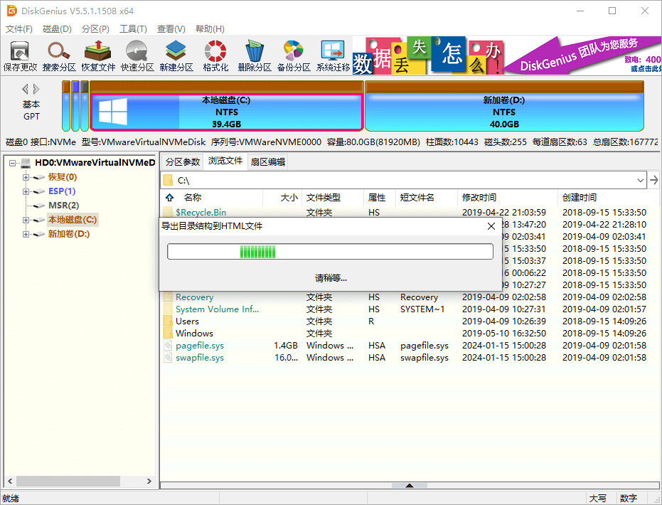This screenshot has width=662, height=505.
Task: Open the path dropdown arrow for C:\
Action: coord(641,180)
